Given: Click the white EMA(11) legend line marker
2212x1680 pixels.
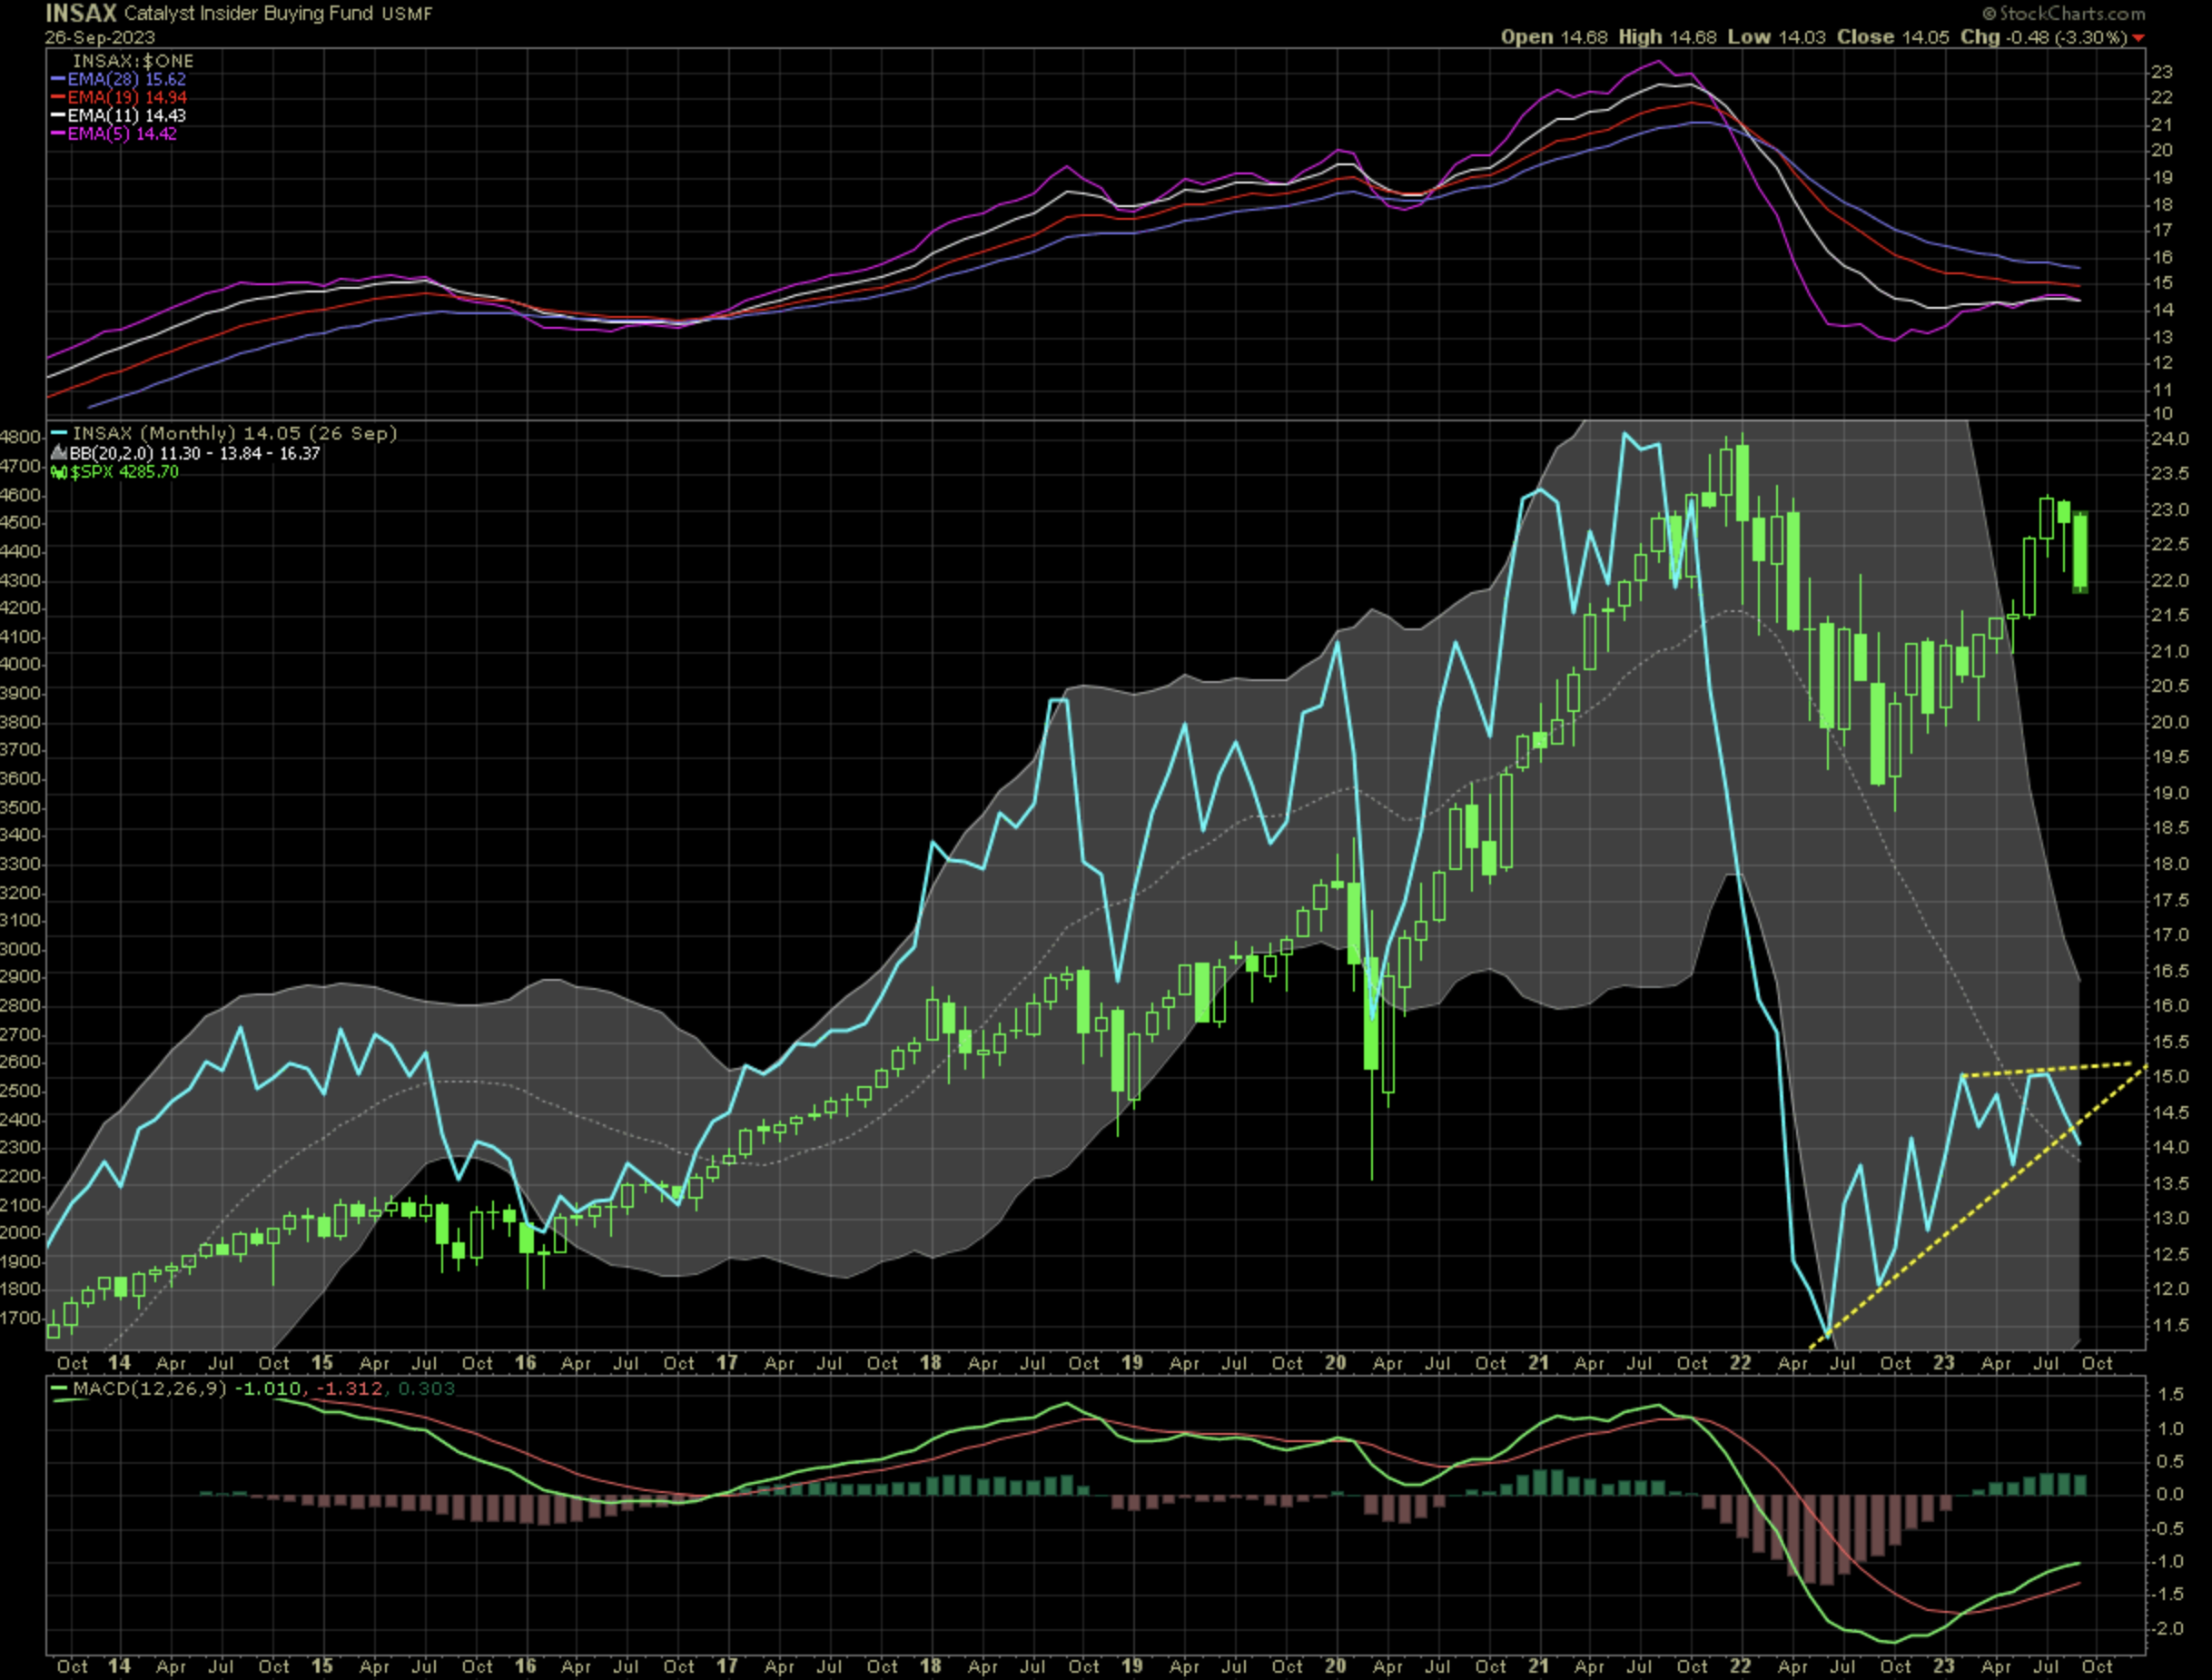Looking at the screenshot, I should point(58,116).
